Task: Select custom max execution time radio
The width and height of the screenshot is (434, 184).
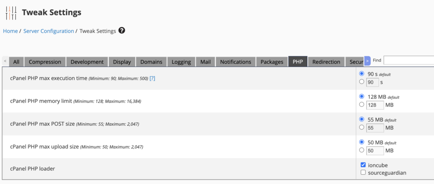Action: (x=362, y=81)
